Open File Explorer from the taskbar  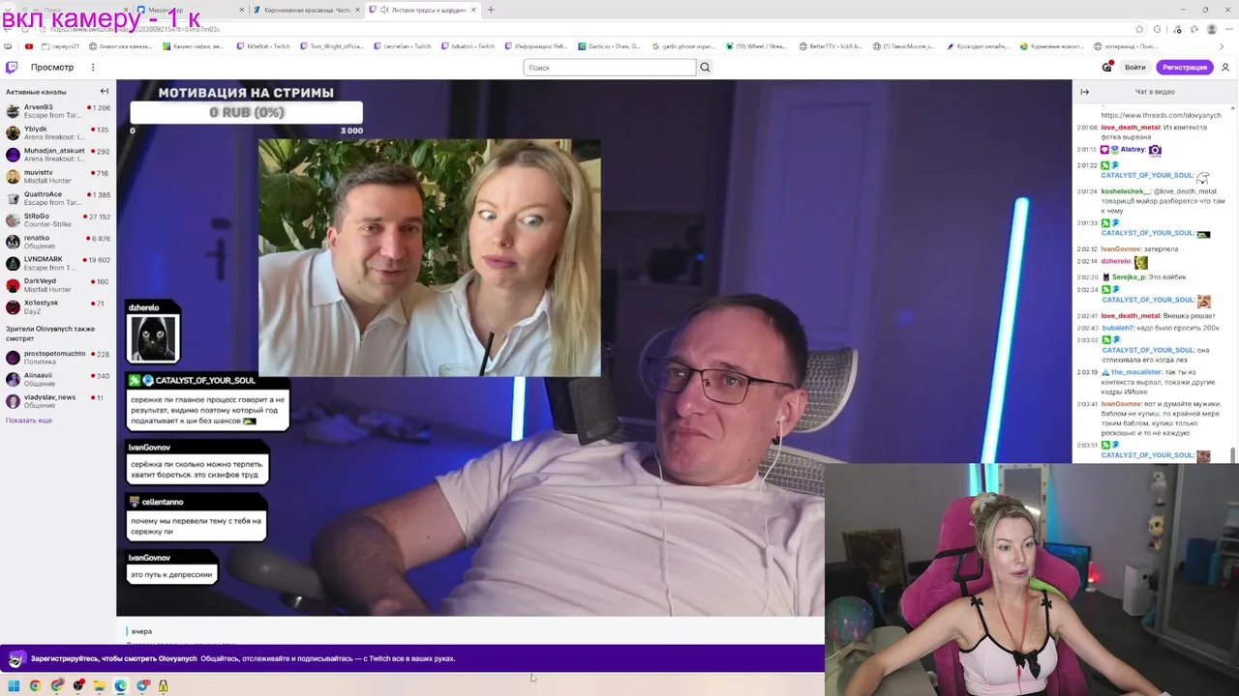[99, 685]
